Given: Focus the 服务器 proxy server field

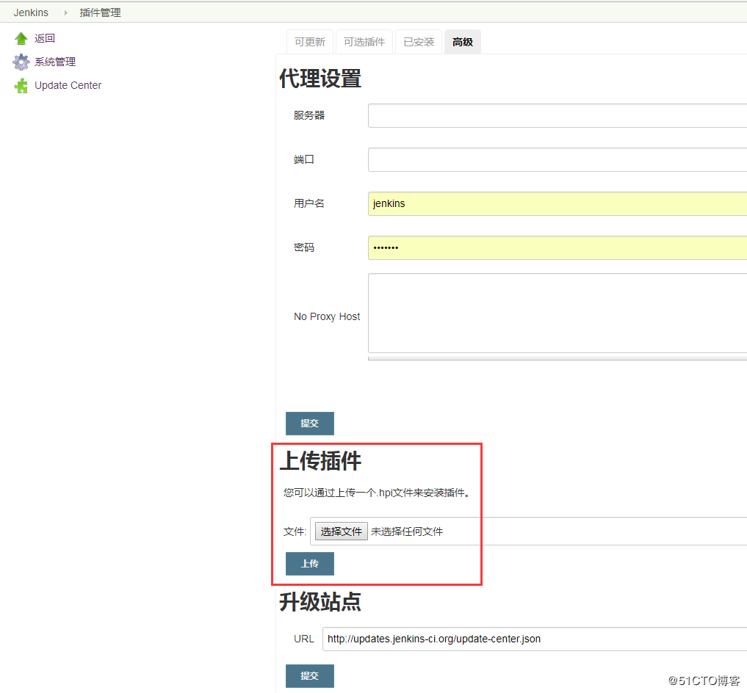Looking at the screenshot, I should (x=557, y=116).
